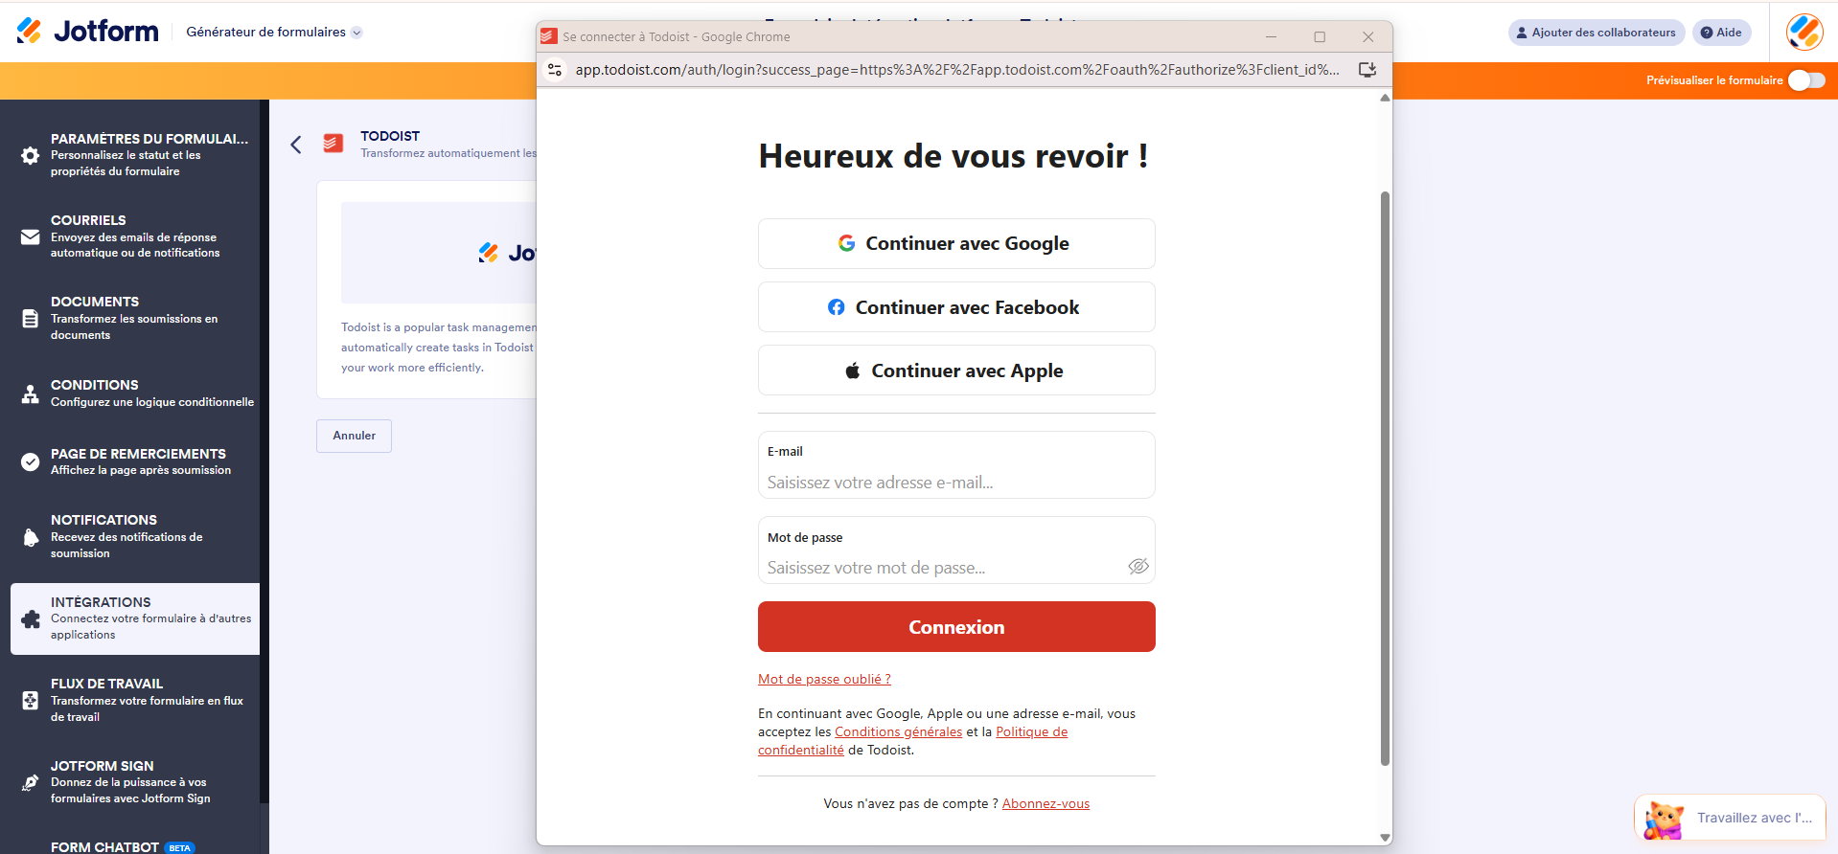
Task: Click the popup address bar URL
Action: click(957, 69)
